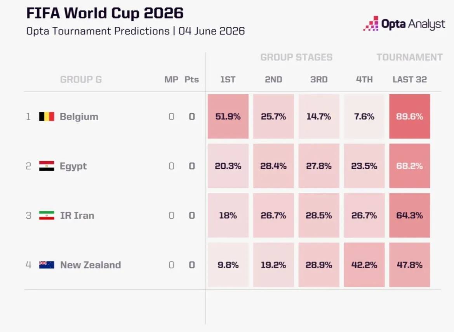Click IR Iran's 18% first place cell
This screenshot has height=332, width=454.
click(x=228, y=216)
